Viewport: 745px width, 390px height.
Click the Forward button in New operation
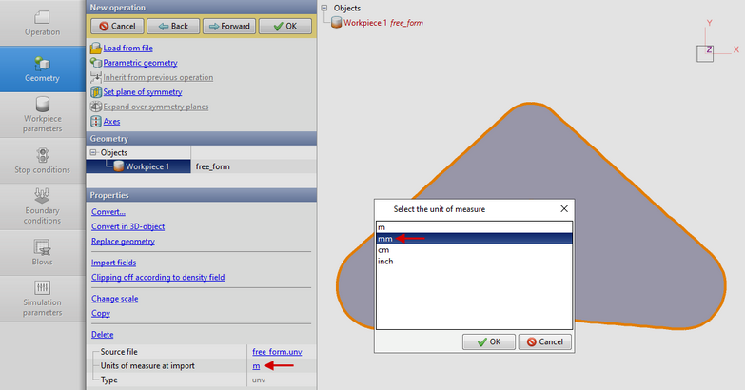(223, 26)
